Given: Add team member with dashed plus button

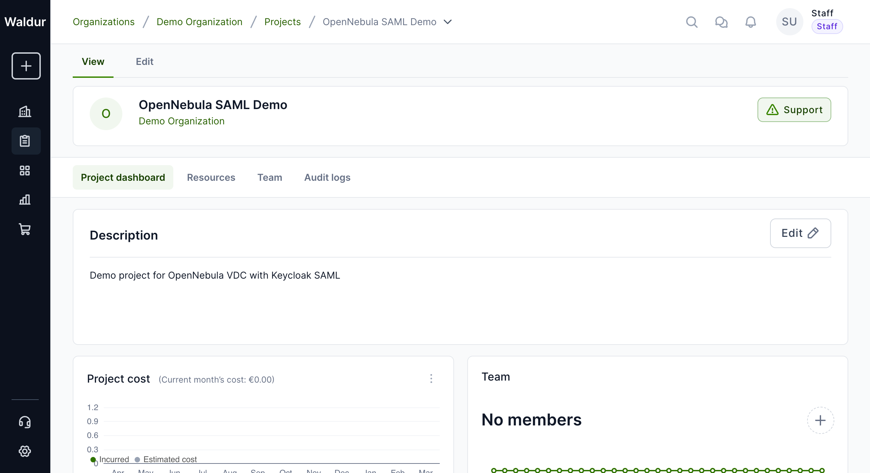Looking at the screenshot, I should (820, 420).
